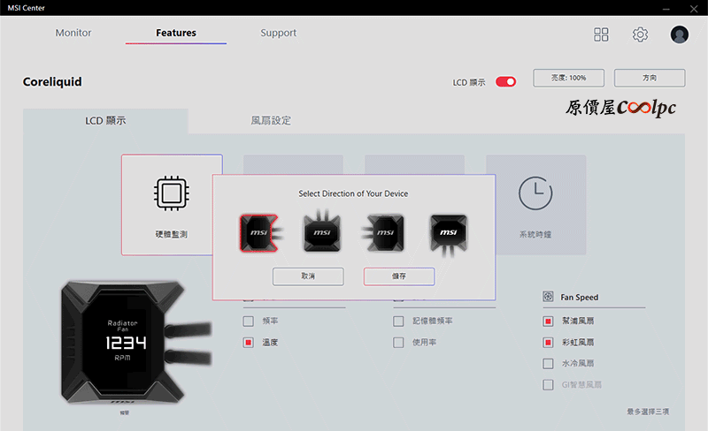Close the MSI Center window
The image size is (708, 431).
694,9
